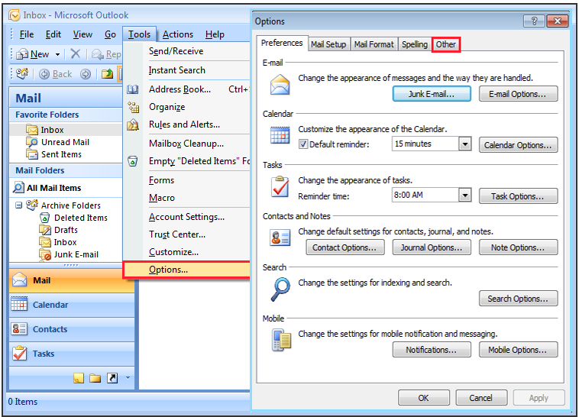
Task: Select Deleted Items under Archive Folders
Action: pyautogui.click(x=81, y=218)
